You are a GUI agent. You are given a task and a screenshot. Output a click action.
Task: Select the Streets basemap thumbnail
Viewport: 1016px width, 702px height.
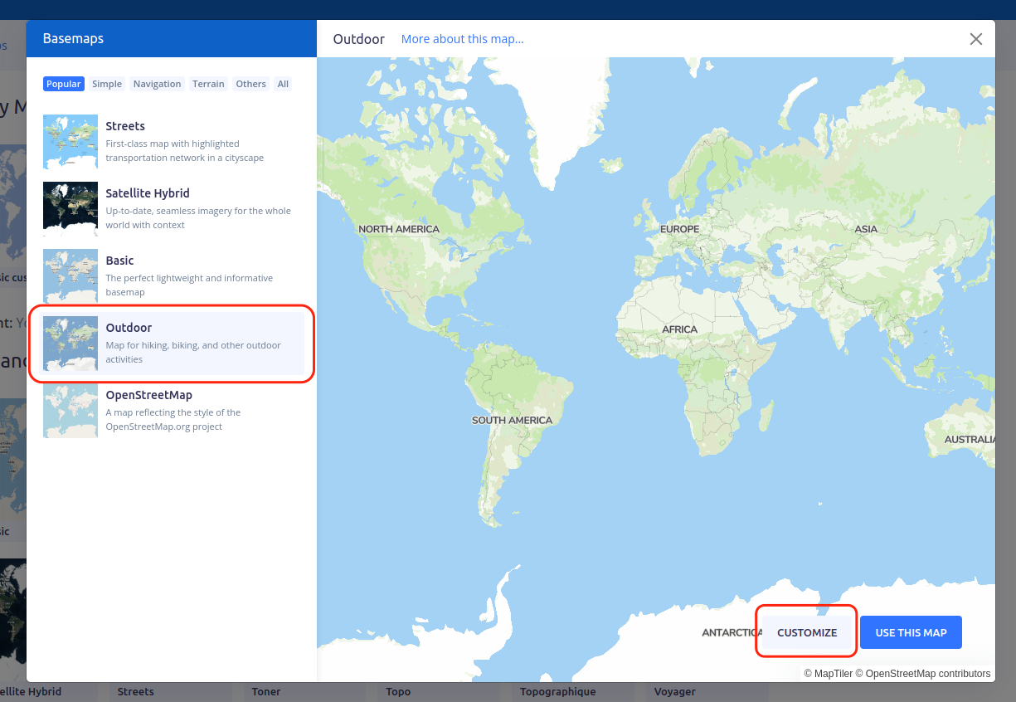(x=70, y=142)
